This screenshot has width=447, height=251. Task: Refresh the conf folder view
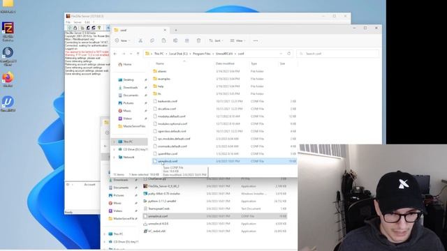(x=289, y=54)
